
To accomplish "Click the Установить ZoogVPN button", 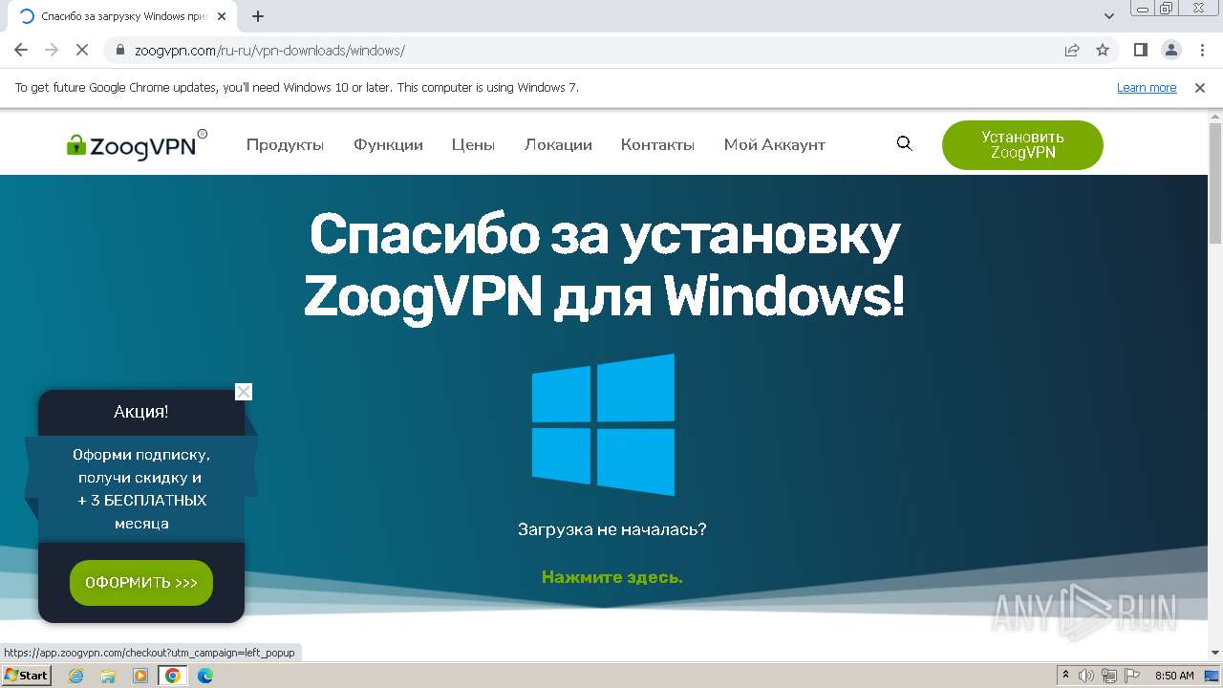I will click(x=1022, y=145).
